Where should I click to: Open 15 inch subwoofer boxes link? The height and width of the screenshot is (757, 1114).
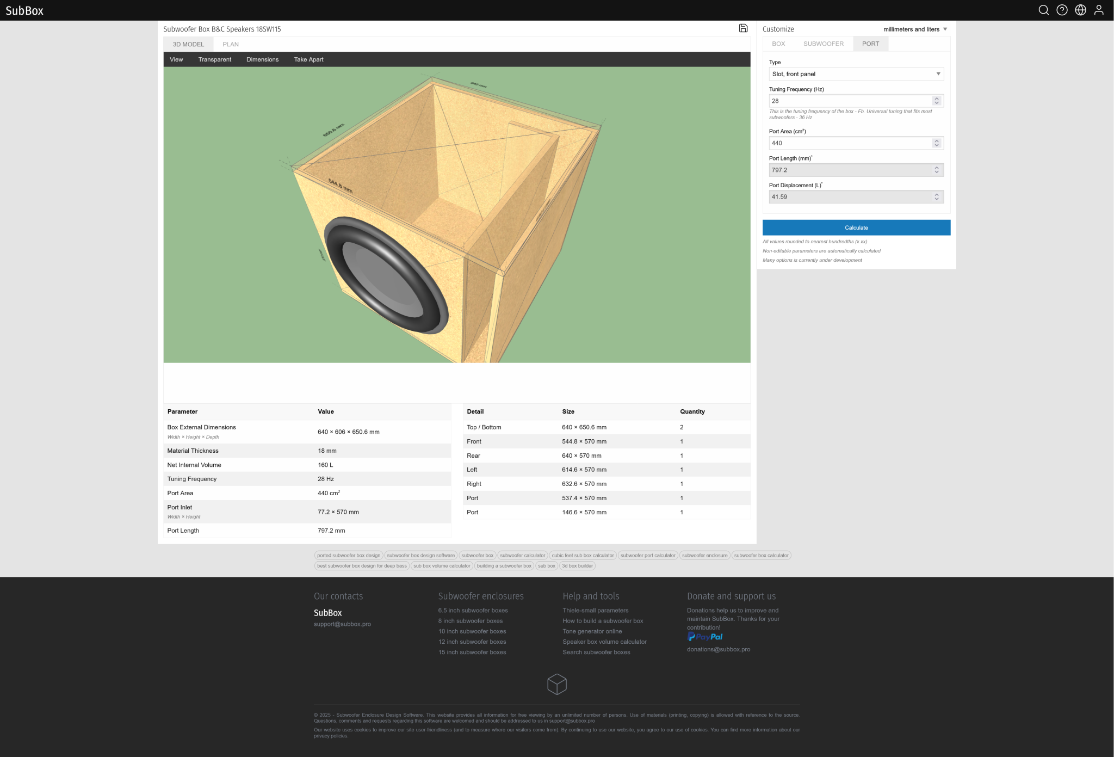(x=472, y=653)
